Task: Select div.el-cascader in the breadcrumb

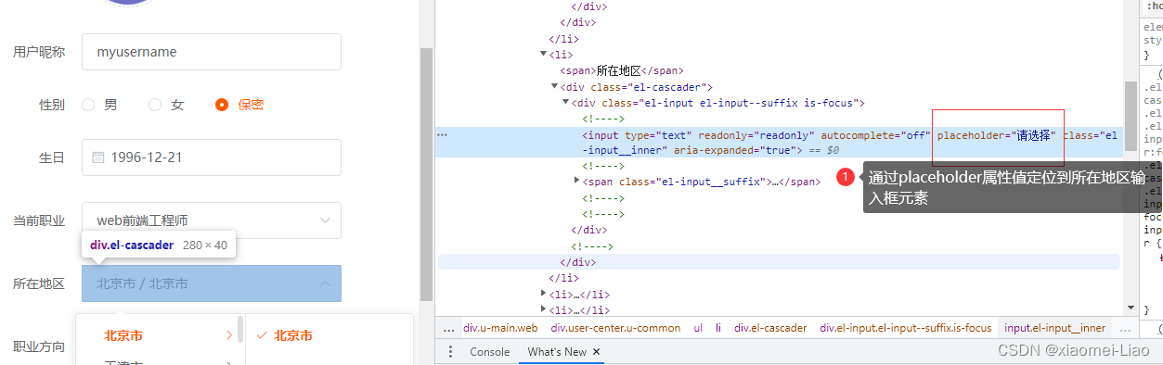Action: (x=769, y=328)
